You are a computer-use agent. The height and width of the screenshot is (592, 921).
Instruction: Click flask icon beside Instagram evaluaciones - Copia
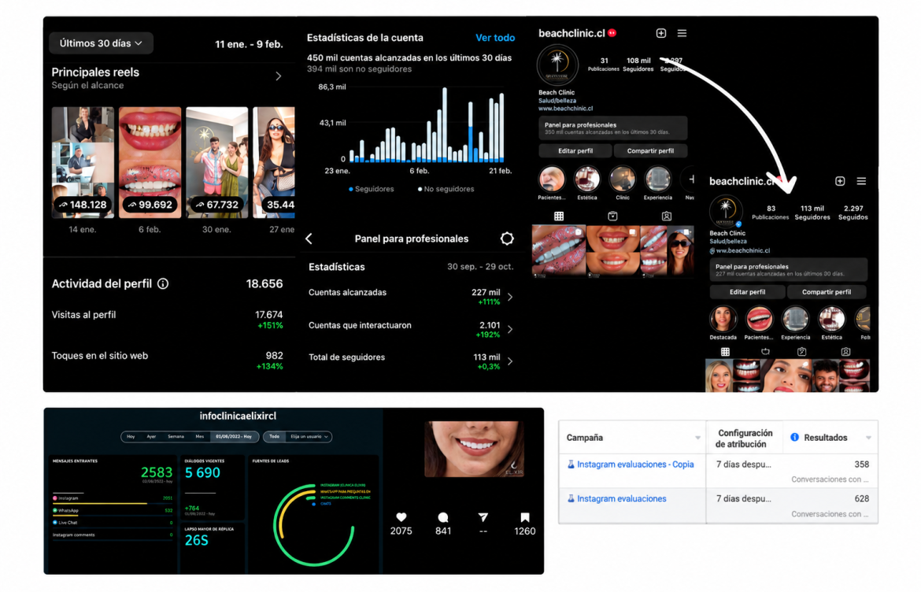tap(571, 464)
